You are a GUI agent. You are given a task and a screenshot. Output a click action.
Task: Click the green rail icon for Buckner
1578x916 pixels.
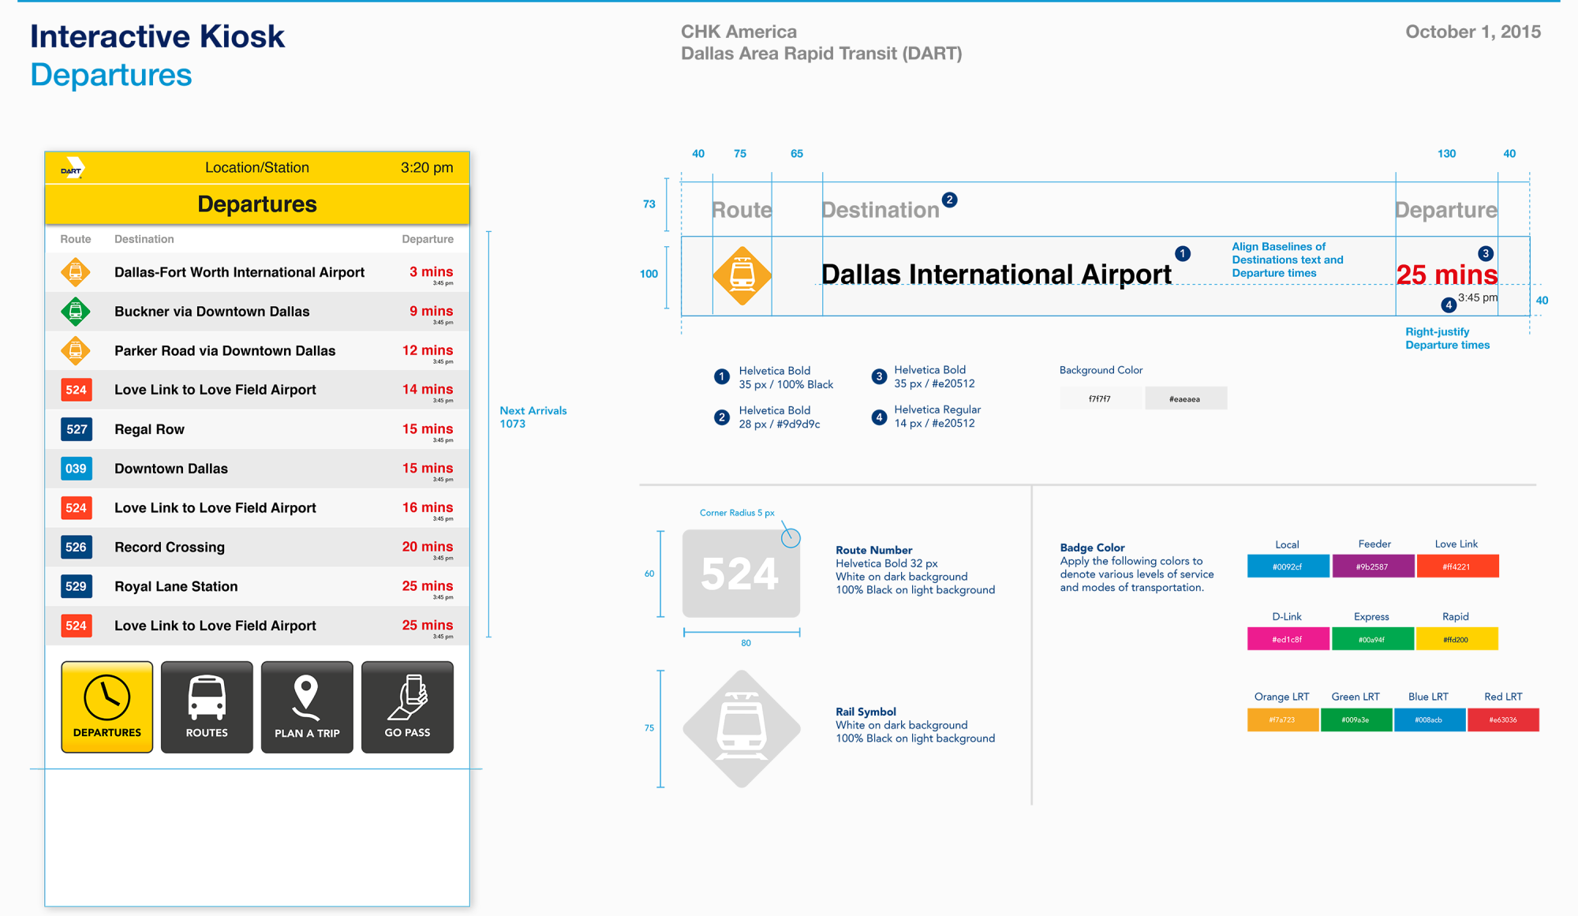(76, 312)
